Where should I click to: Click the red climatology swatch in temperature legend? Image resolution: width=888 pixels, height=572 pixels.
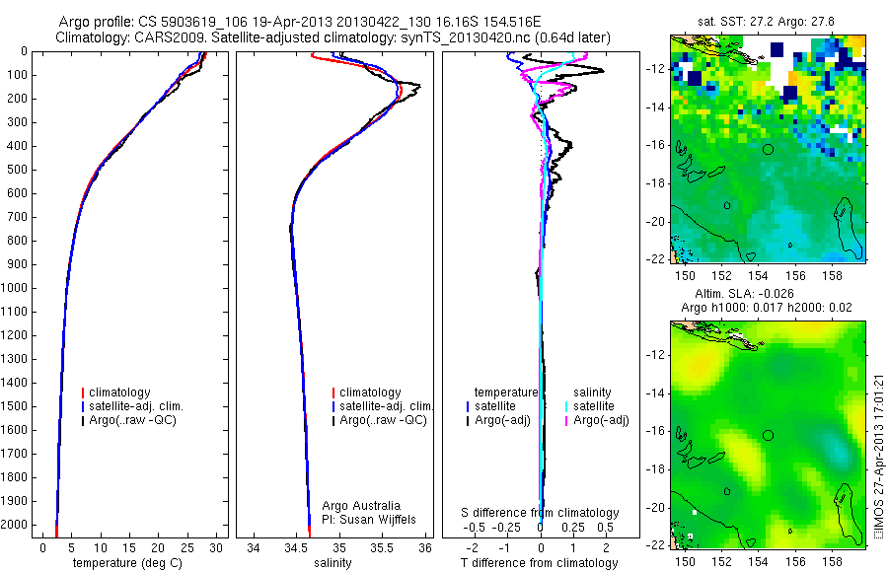click(x=83, y=393)
